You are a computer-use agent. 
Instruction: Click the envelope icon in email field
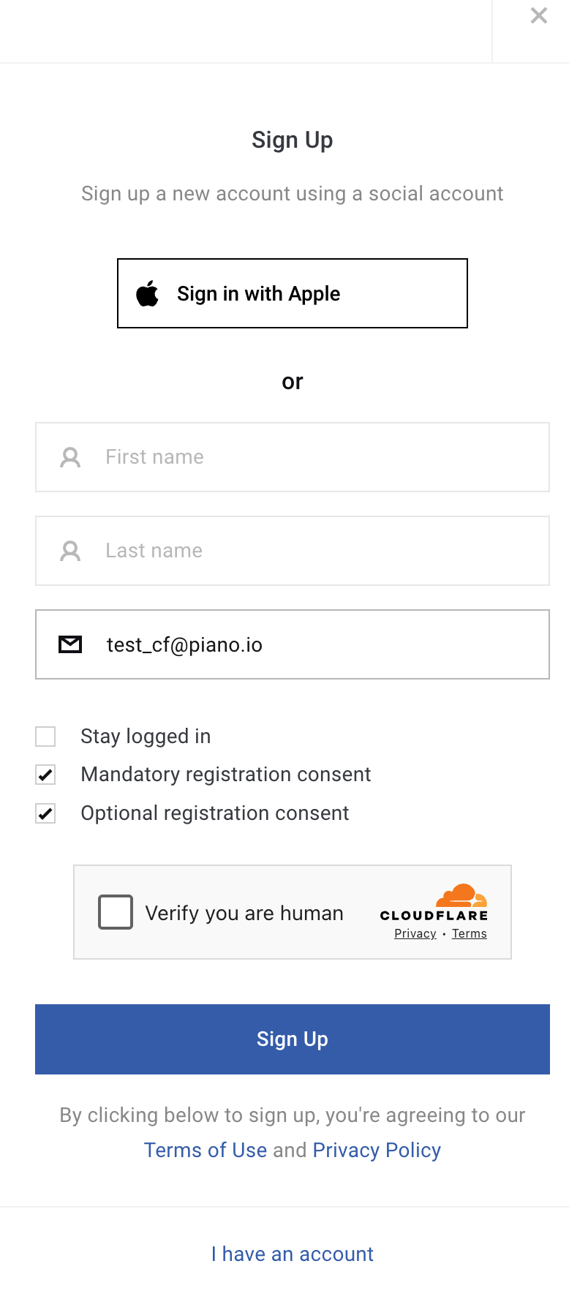70,644
